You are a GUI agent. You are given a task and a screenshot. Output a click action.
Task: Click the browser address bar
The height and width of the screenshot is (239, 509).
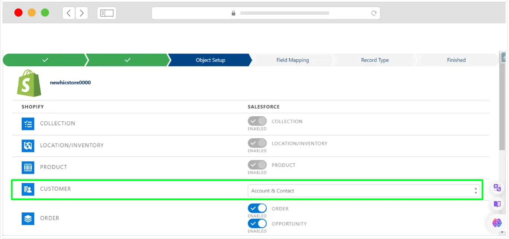pyautogui.click(x=266, y=13)
